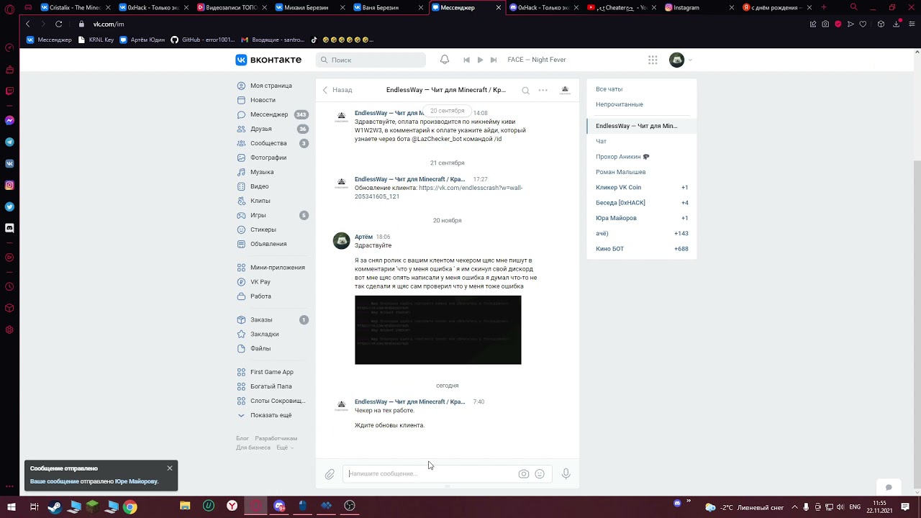Launch Google Chrome from the taskbar
921x518 pixels.
coord(130,506)
